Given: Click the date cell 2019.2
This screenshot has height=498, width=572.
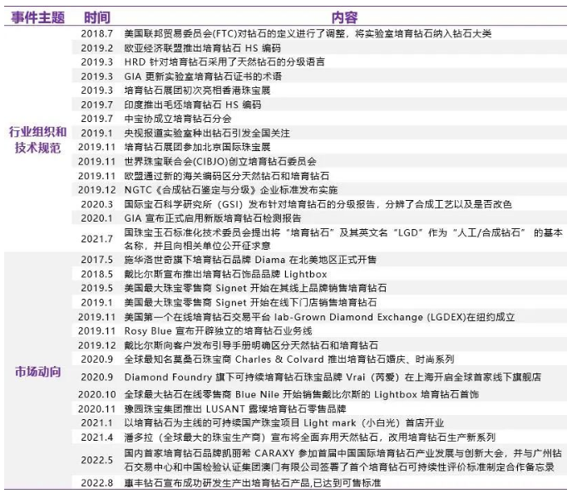Looking at the screenshot, I should click(97, 48).
